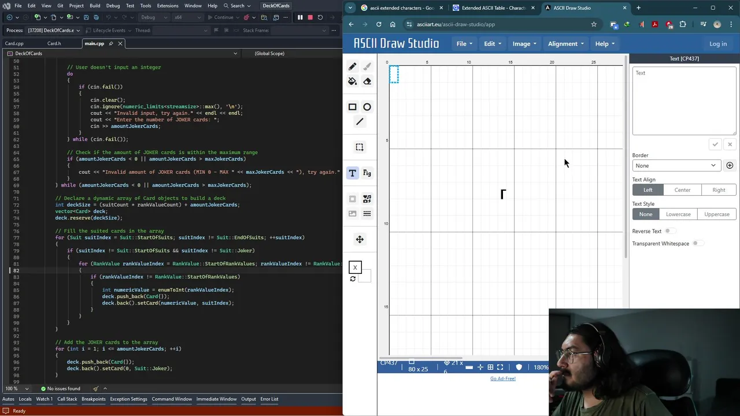Select the image import tool in toolbar
Viewport: 740px width, 416px height.
(x=352, y=214)
